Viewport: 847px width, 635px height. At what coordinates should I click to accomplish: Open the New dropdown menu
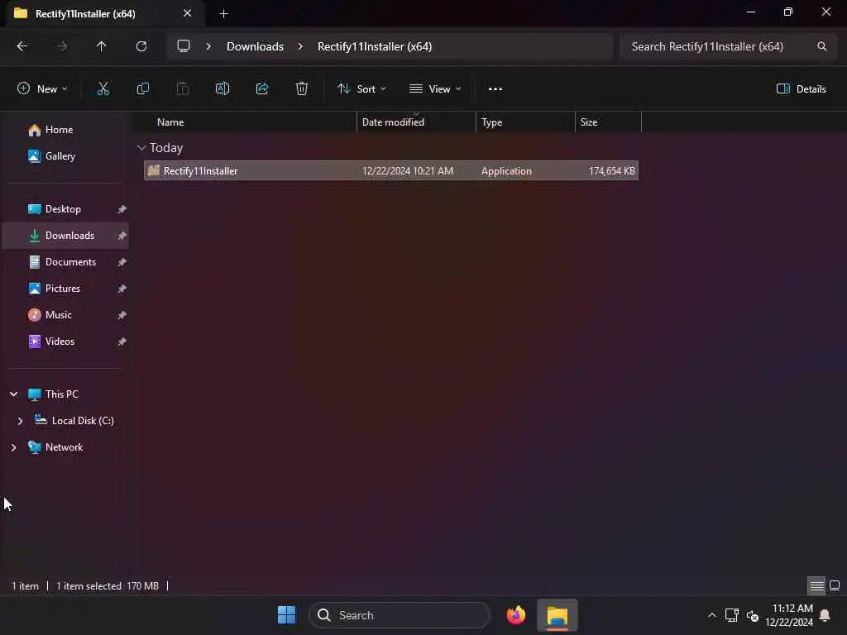pos(42,89)
